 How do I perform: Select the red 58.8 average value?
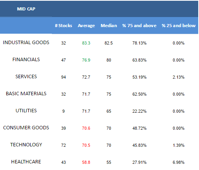tap(86, 162)
